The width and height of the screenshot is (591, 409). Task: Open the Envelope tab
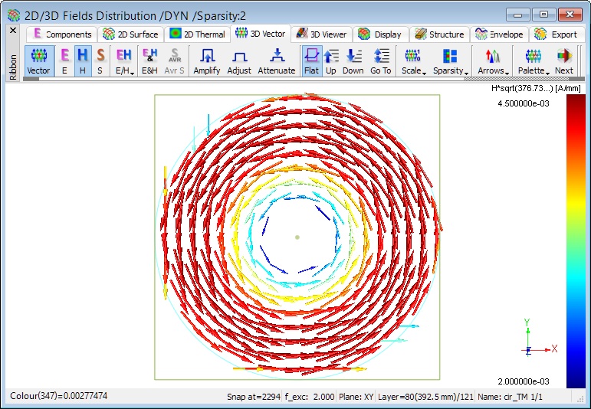pos(500,34)
